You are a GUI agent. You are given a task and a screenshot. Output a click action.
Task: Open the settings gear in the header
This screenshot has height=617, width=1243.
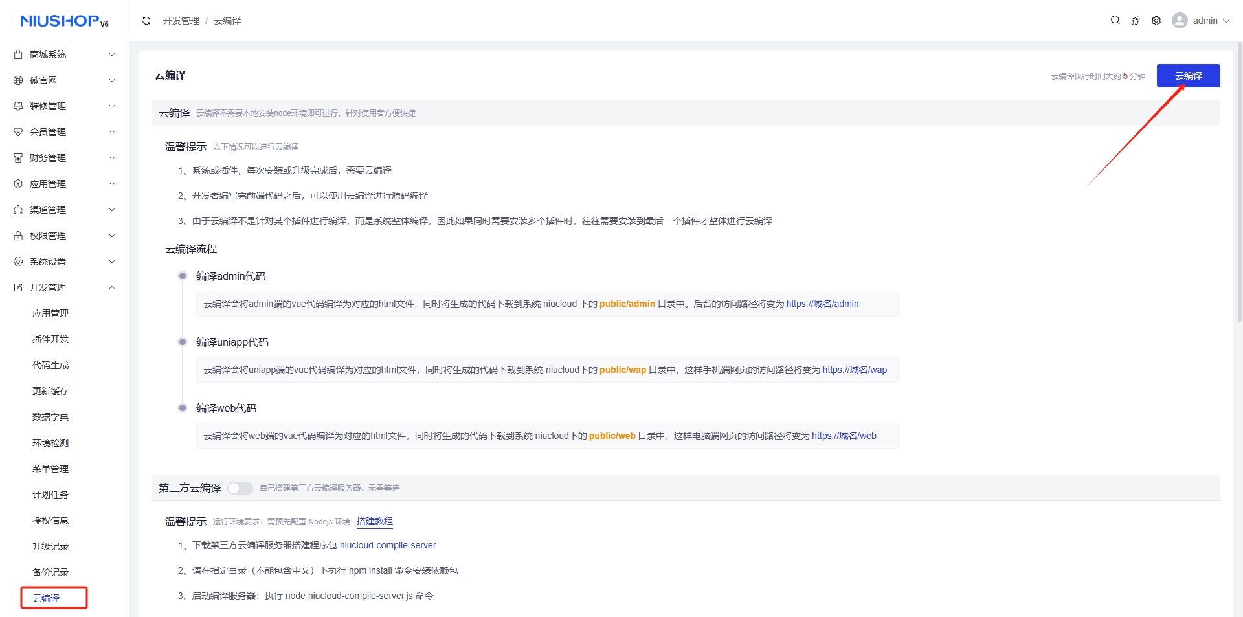[1156, 21]
